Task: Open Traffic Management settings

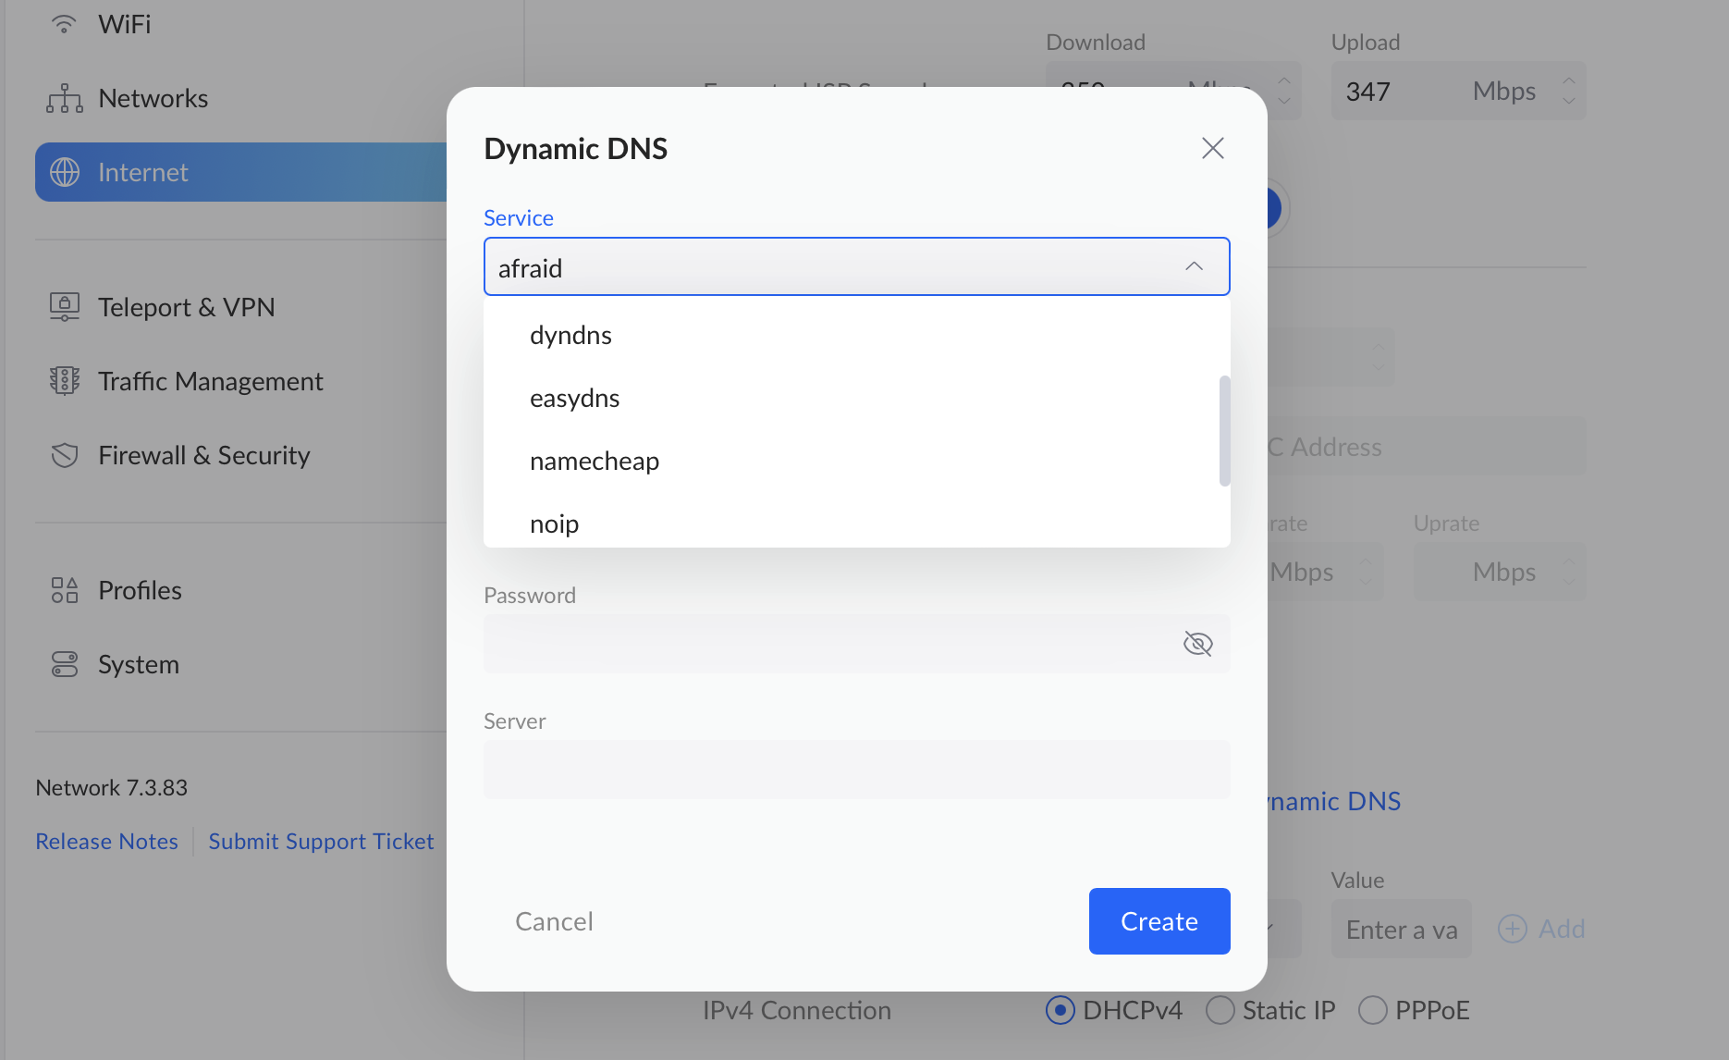Action: point(210,381)
